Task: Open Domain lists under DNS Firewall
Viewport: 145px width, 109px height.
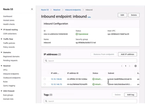Action: coord(8,99)
